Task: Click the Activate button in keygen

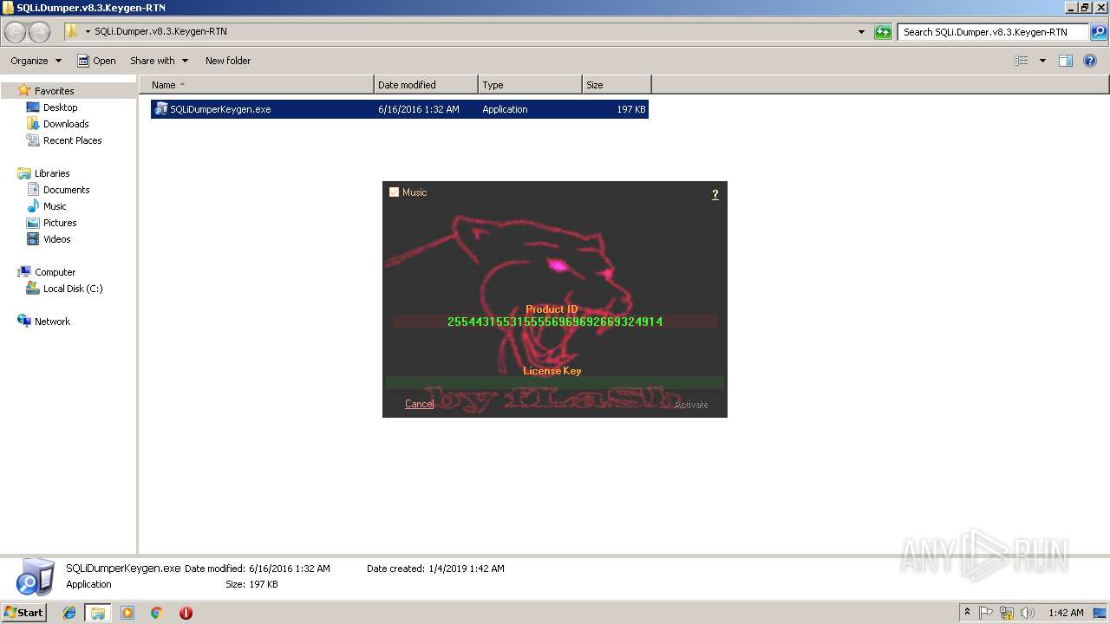Action: pos(691,405)
